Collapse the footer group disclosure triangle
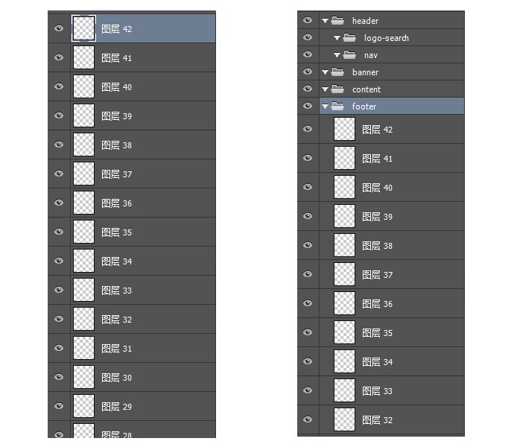This screenshot has height=447, width=514. click(x=326, y=107)
